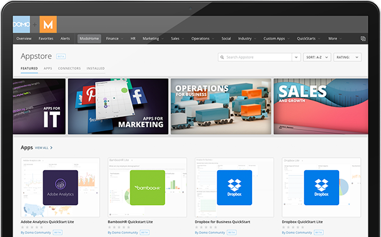Click the copy pages icon in navbar
The width and height of the screenshot is (381, 237).
363,39
